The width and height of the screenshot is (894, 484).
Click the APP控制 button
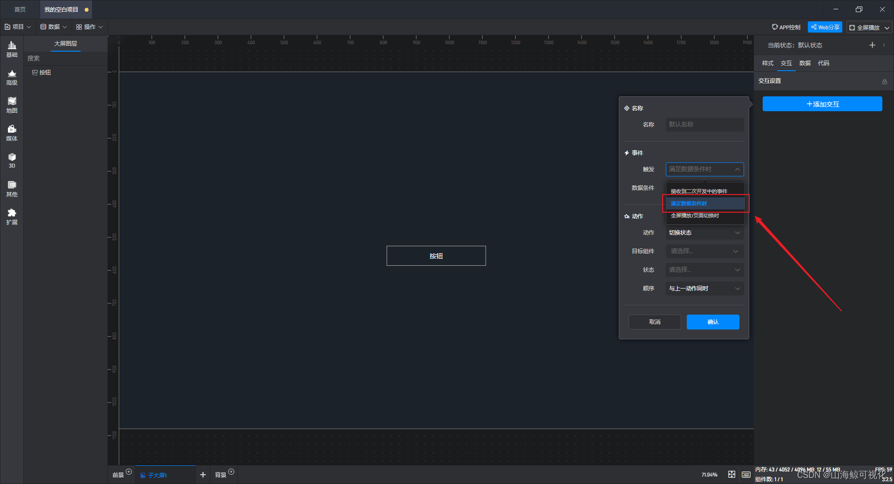coord(786,27)
